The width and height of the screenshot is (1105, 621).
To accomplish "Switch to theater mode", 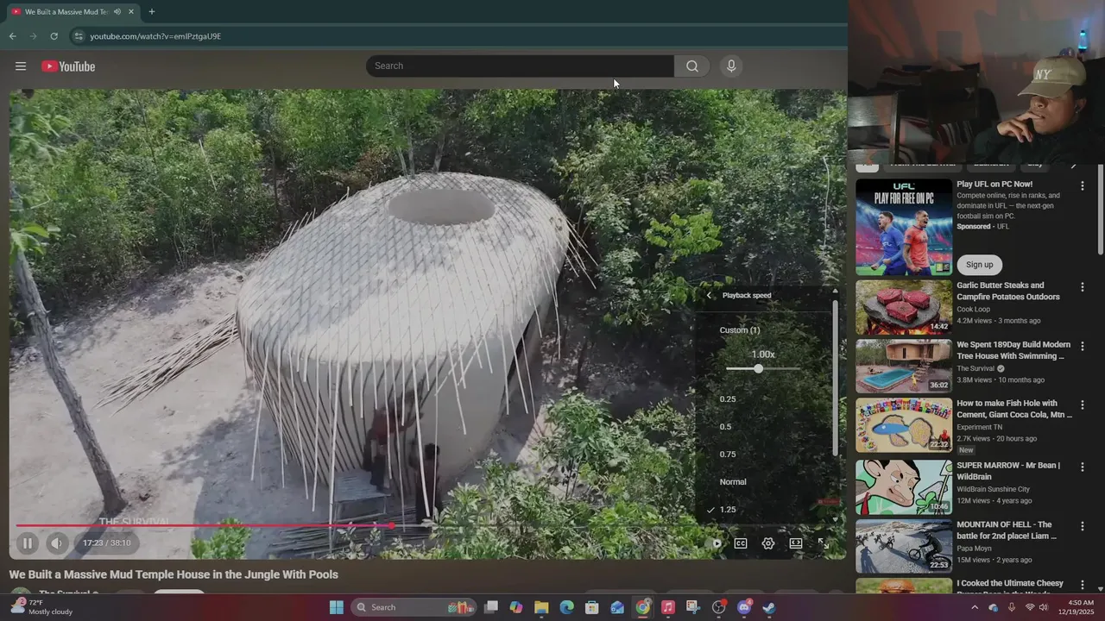I will 796,543.
